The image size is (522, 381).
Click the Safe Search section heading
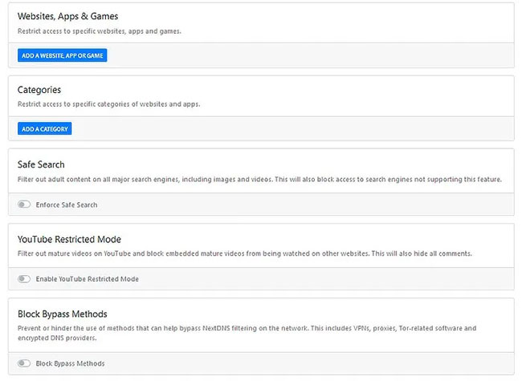pos(41,164)
